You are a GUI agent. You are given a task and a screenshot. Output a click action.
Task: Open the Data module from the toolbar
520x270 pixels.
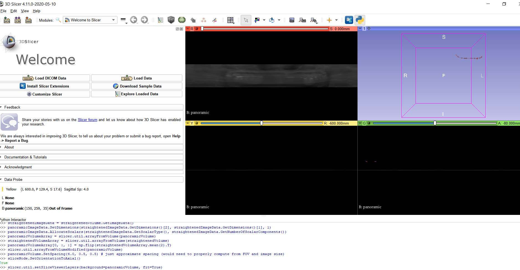pos(160,20)
